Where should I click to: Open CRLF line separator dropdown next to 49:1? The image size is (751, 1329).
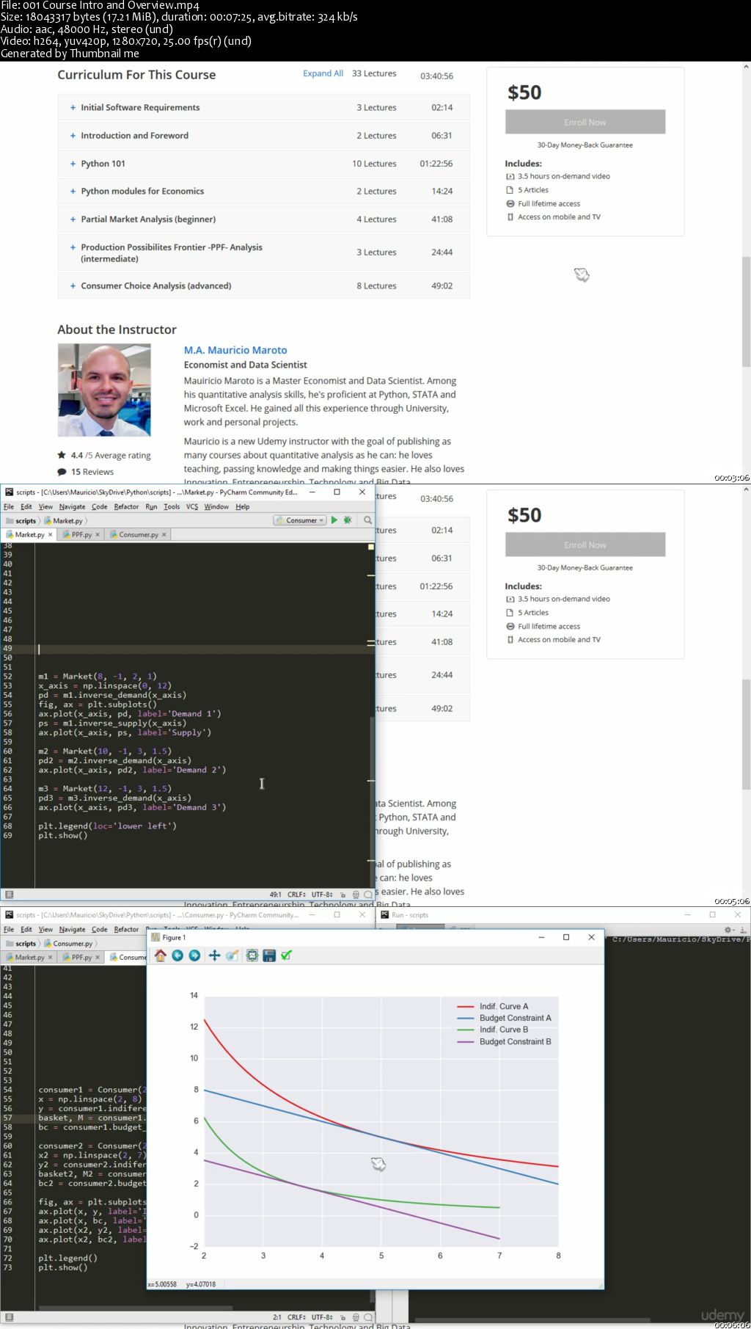[x=297, y=895]
